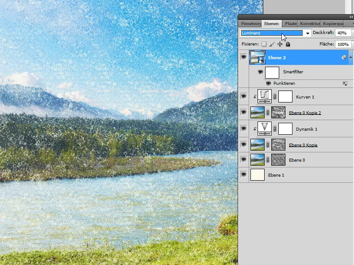This screenshot has height=265, width=354.
Task: Hide the Punktieren filter effect
Action: [268, 83]
